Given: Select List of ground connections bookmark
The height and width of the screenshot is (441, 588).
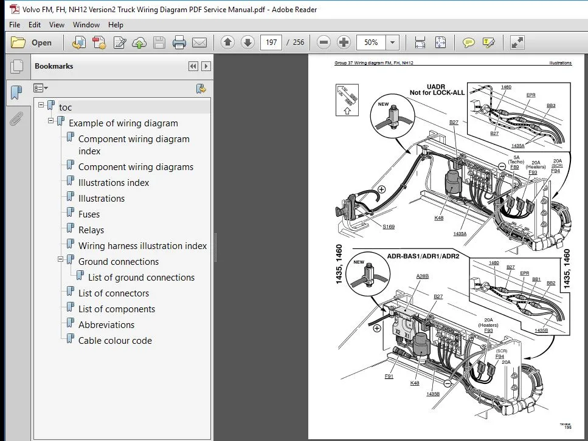Looking at the screenshot, I should pos(141,277).
